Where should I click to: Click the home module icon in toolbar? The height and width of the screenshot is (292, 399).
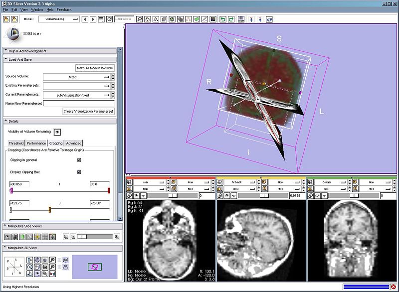(x=147, y=18)
